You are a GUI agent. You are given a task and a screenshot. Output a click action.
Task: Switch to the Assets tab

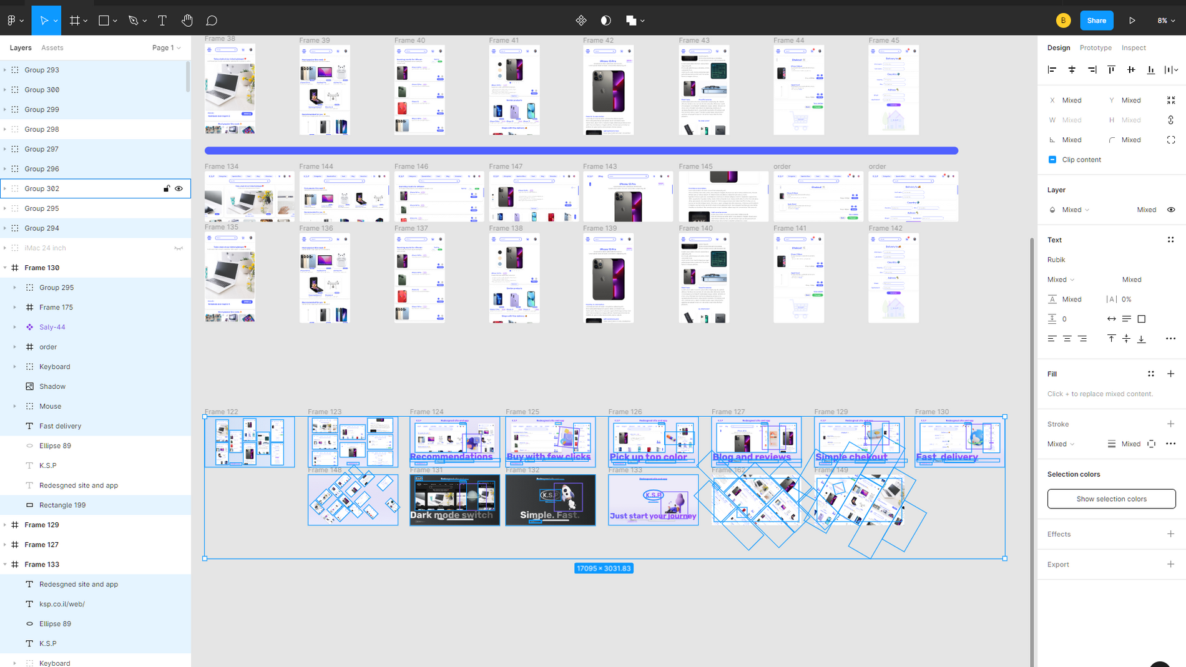pos(52,47)
